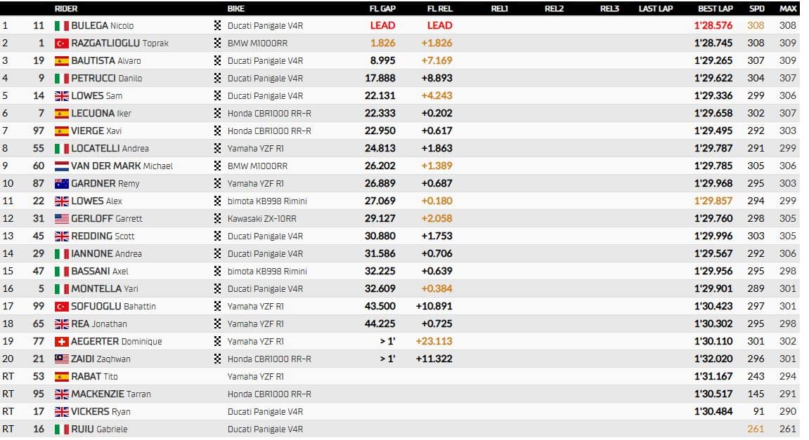This screenshot has width=809, height=440.
Task: Click the British flag beside MACKENZIE Tarran
Action: click(x=61, y=394)
